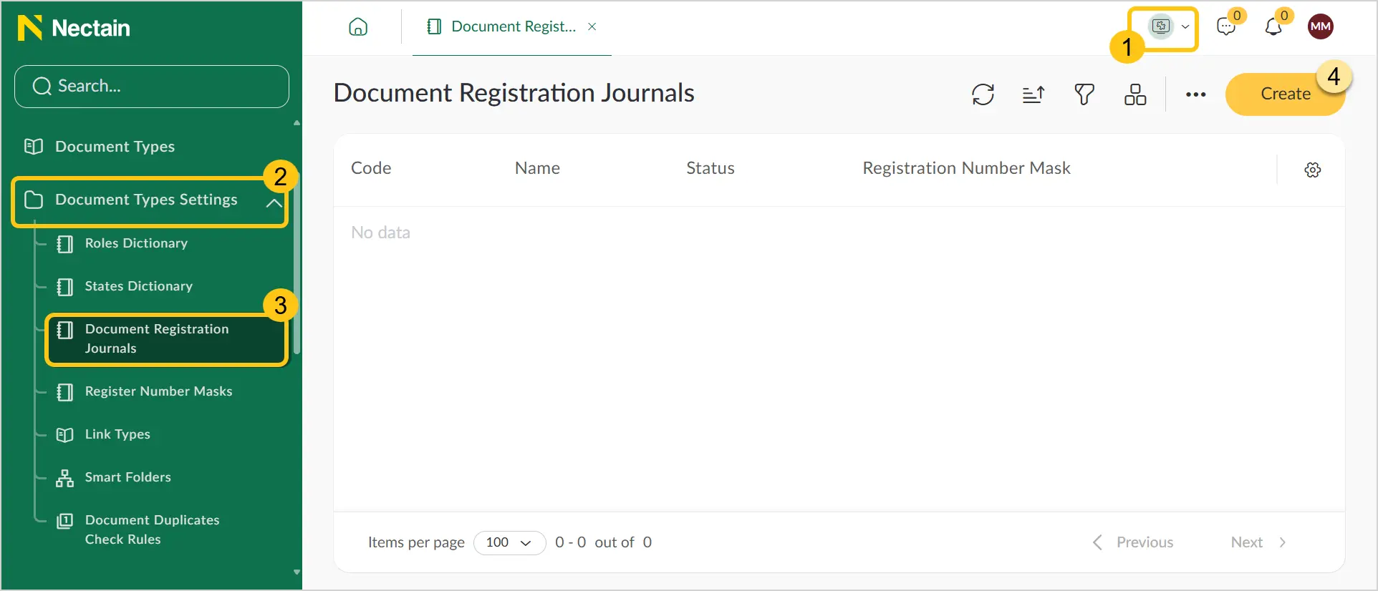Viewport: 1378px width, 591px height.
Task: Open the more actions ellipsis menu
Action: click(x=1196, y=94)
